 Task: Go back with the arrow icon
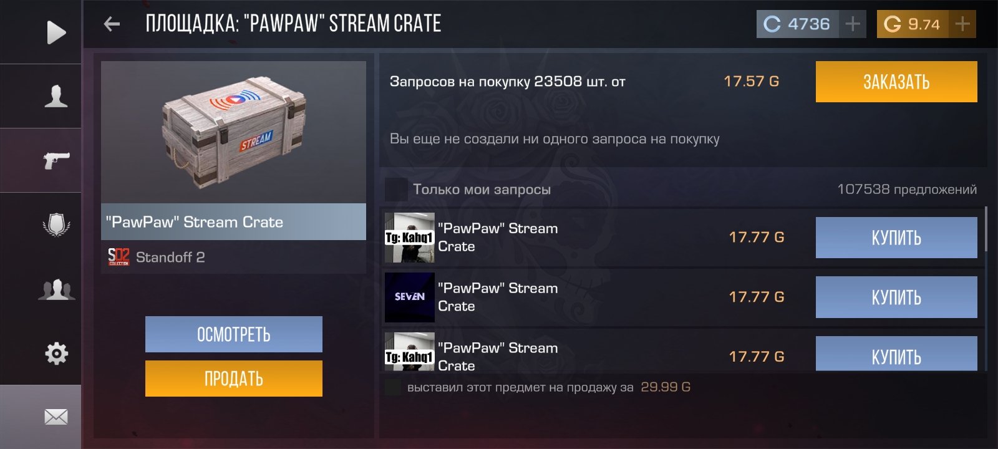click(112, 24)
